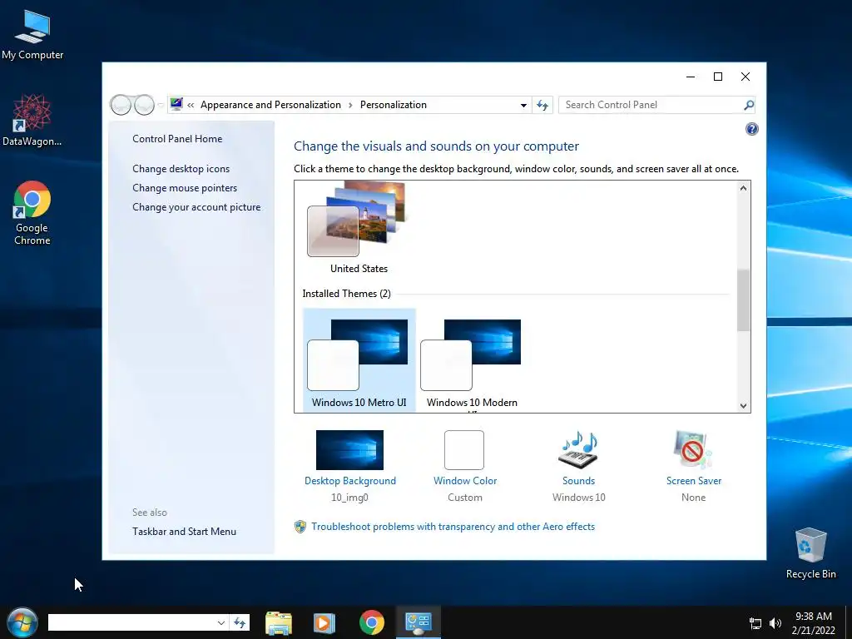Open Troubleshoot problems with transparency link

coord(453,527)
